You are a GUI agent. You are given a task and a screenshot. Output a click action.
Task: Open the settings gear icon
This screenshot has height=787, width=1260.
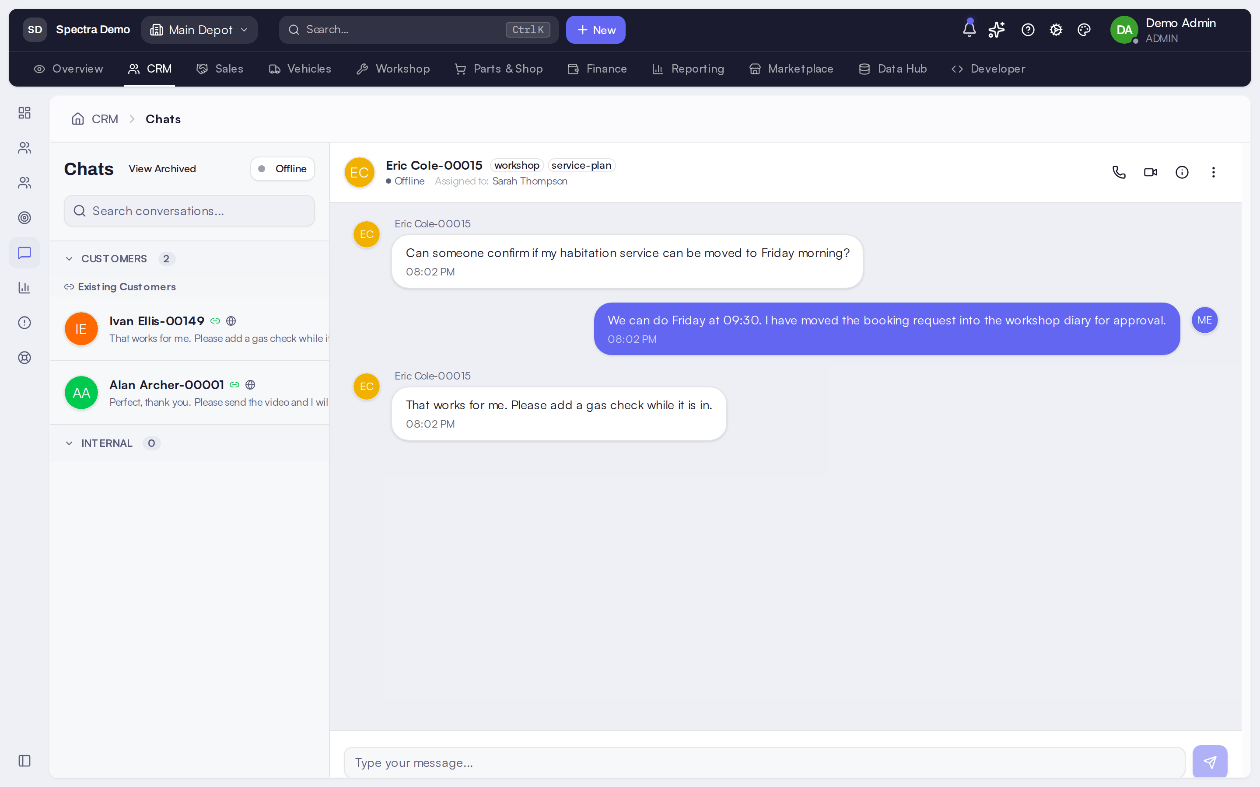click(x=1056, y=30)
